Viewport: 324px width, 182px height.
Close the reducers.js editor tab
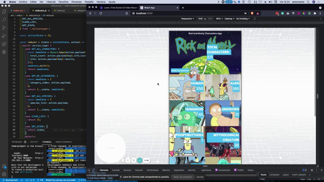(x=49, y=11)
